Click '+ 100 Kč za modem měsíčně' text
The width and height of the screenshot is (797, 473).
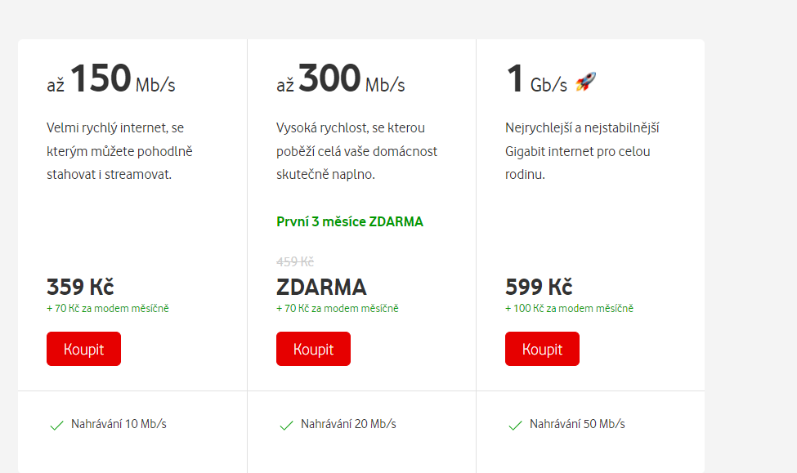[569, 309]
